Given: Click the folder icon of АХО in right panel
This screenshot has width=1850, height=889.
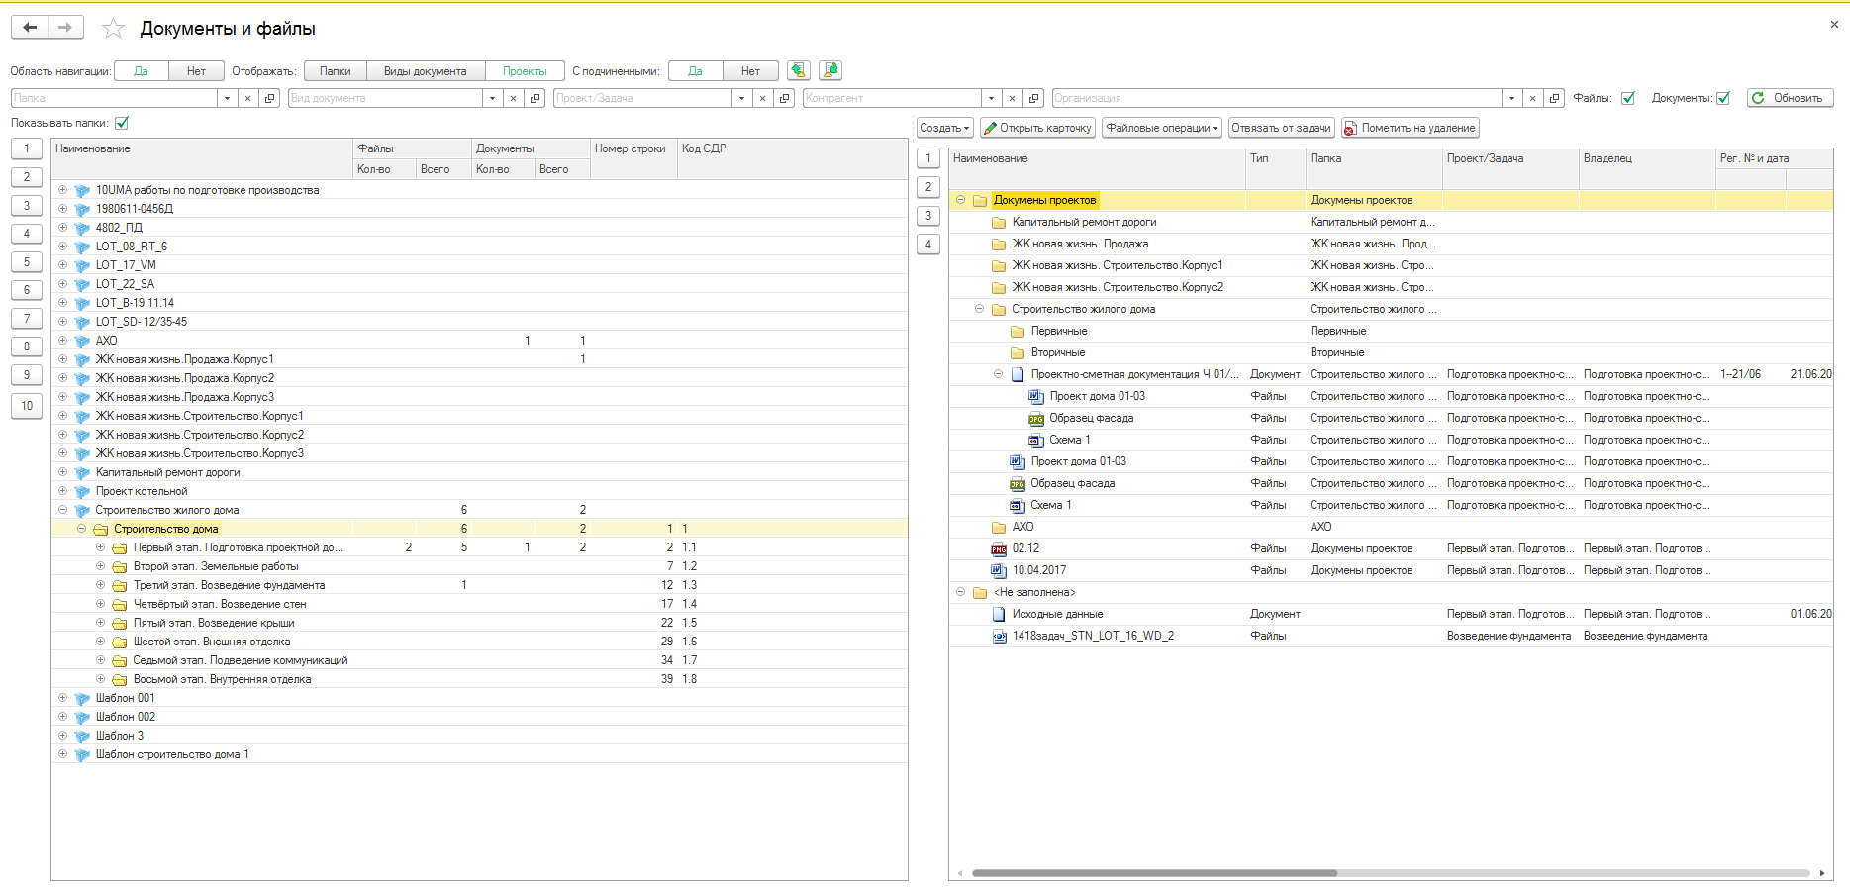Looking at the screenshot, I should 999,528.
